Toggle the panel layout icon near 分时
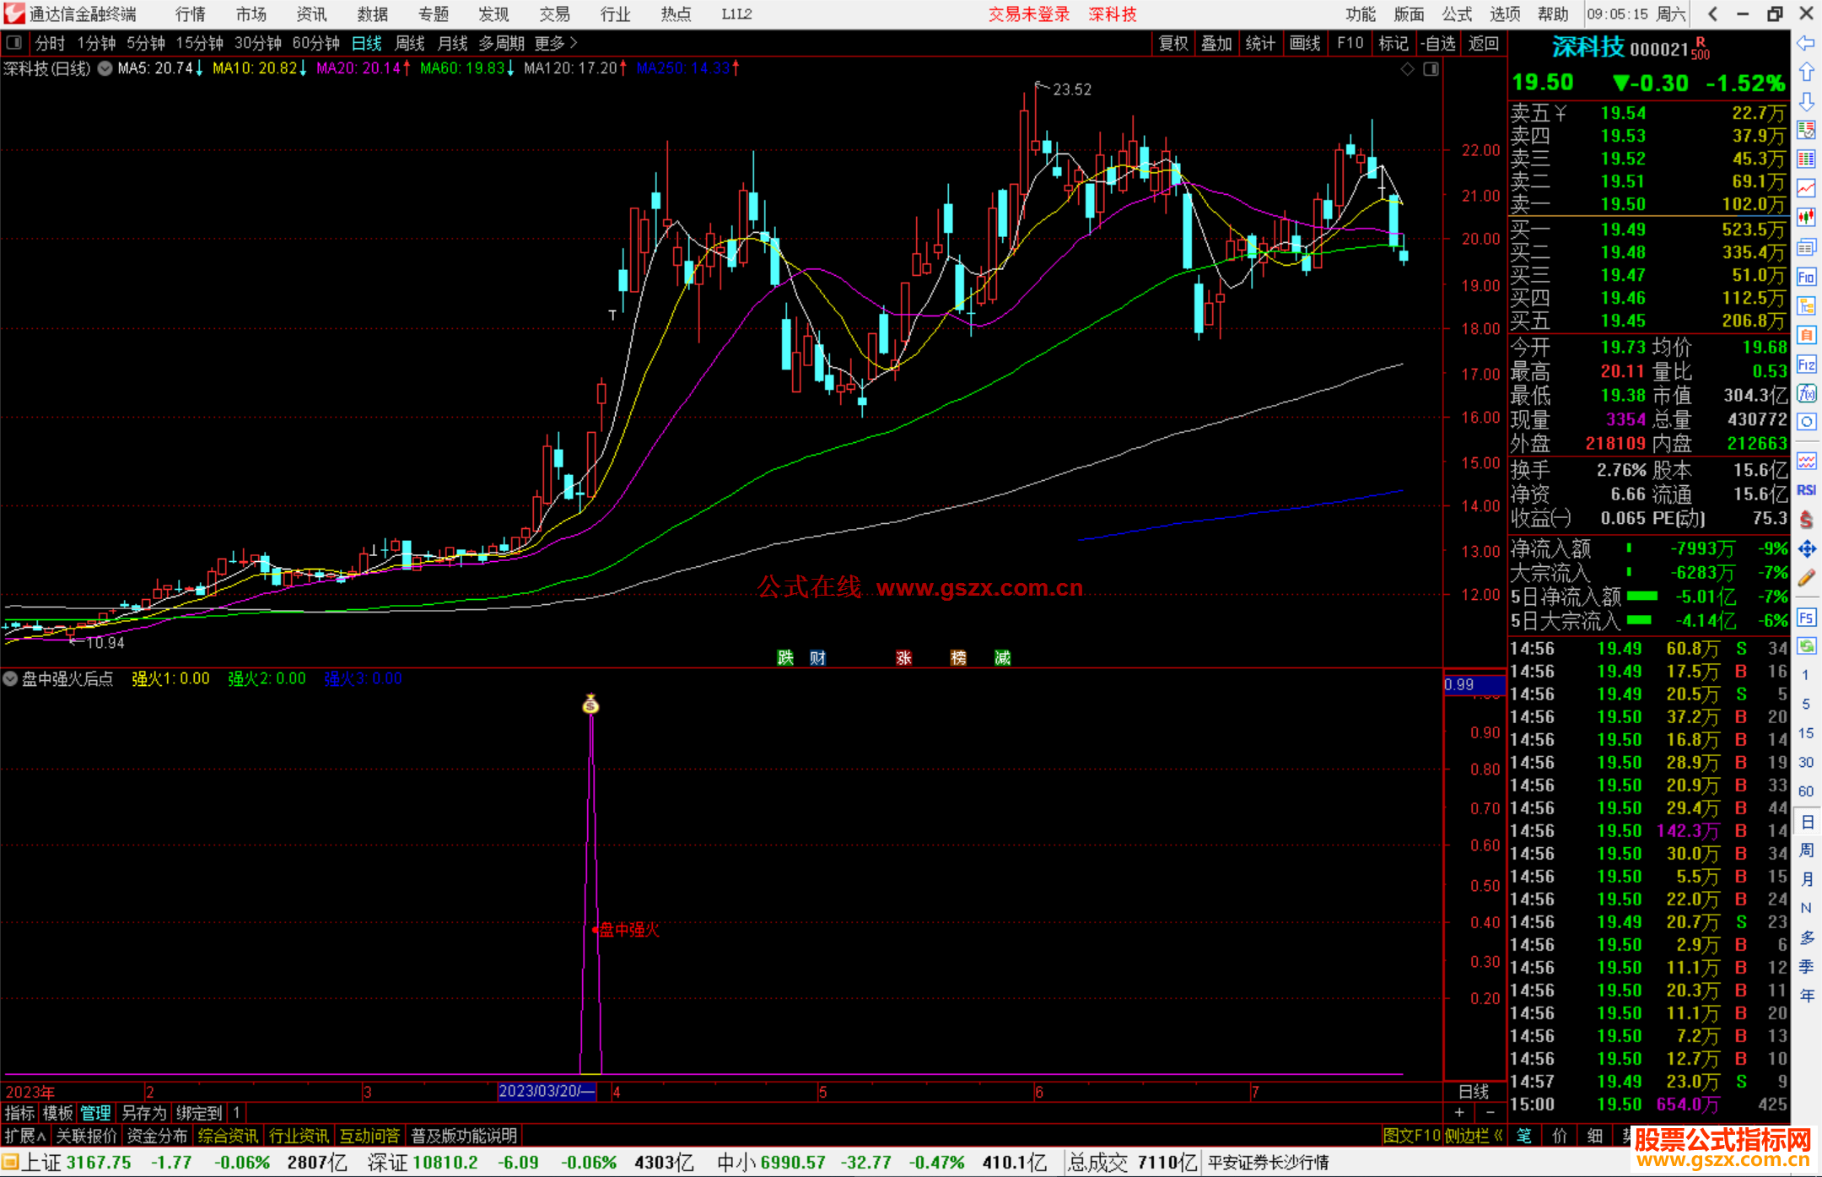Image resolution: width=1822 pixels, height=1177 pixels. [x=14, y=43]
